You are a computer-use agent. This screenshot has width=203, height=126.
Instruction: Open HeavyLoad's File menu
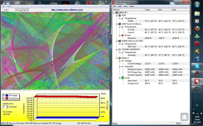tap(3, 6)
